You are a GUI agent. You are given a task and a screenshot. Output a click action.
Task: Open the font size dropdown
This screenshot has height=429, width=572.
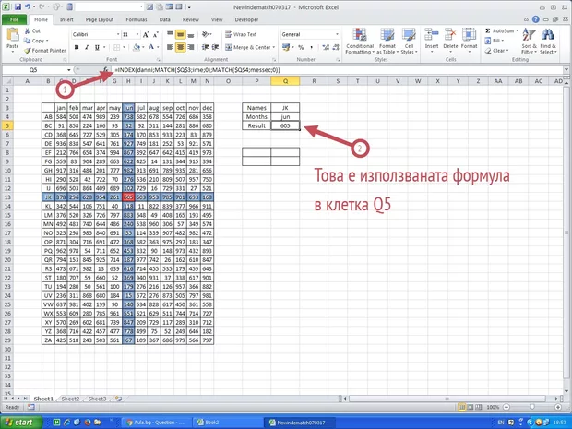point(137,35)
